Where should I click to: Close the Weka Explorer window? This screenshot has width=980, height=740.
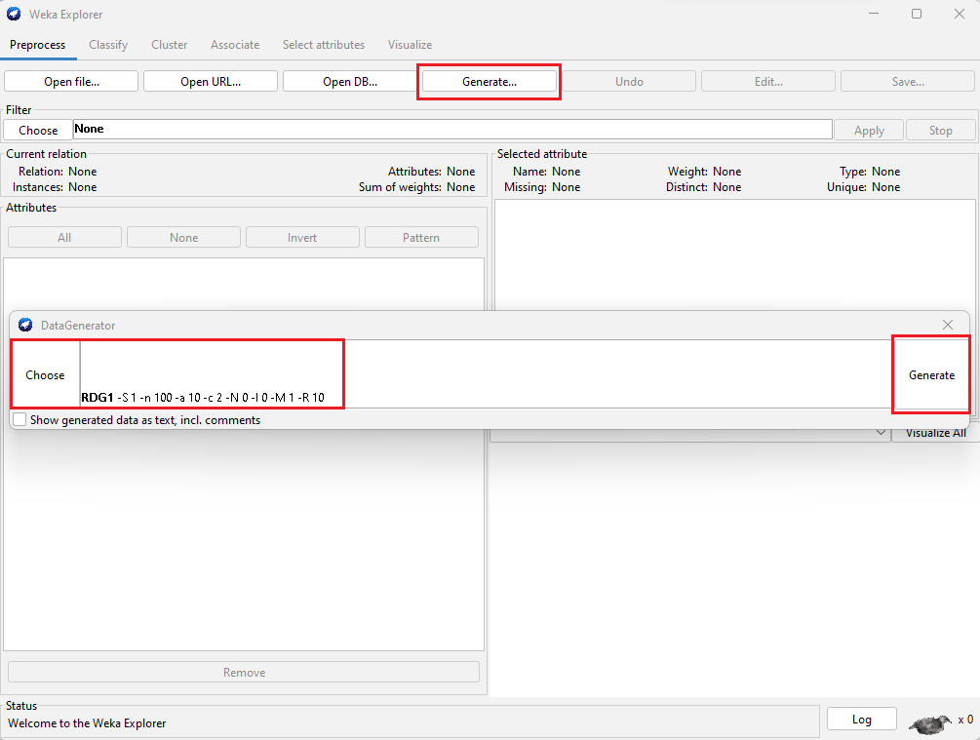[x=960, y=14]
